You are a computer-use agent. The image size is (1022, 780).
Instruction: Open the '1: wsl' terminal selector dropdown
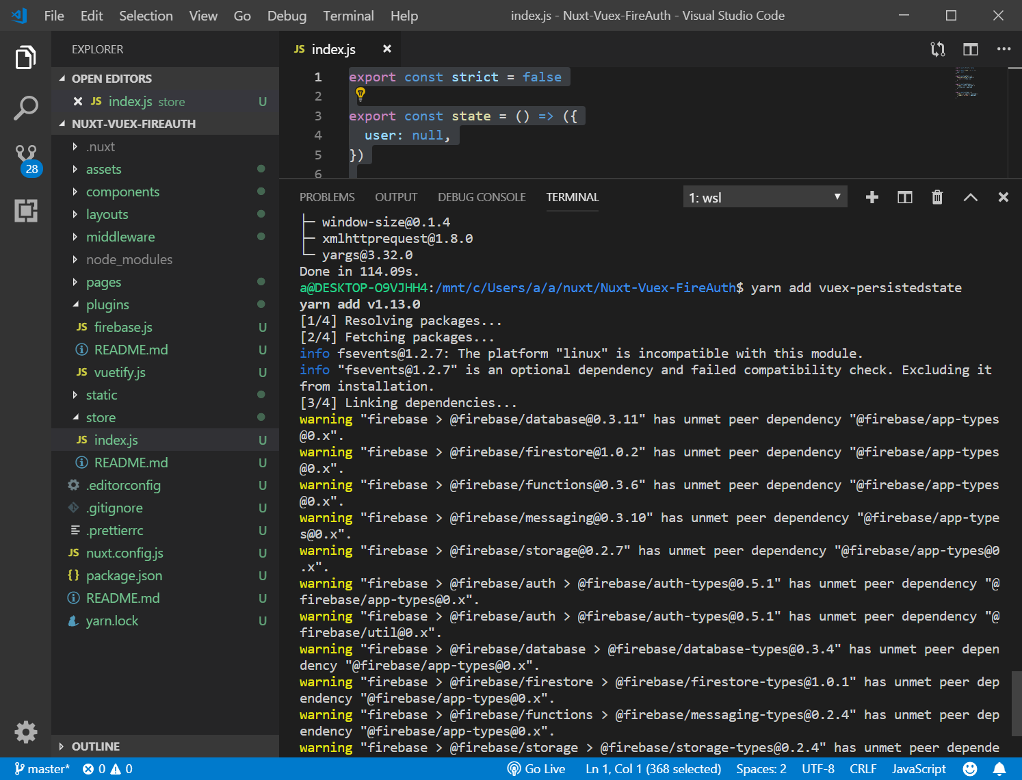[765, 198]
